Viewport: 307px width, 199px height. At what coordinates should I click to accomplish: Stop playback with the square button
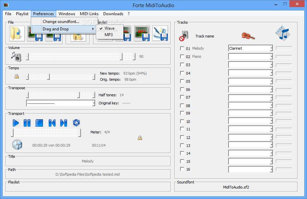39,123
